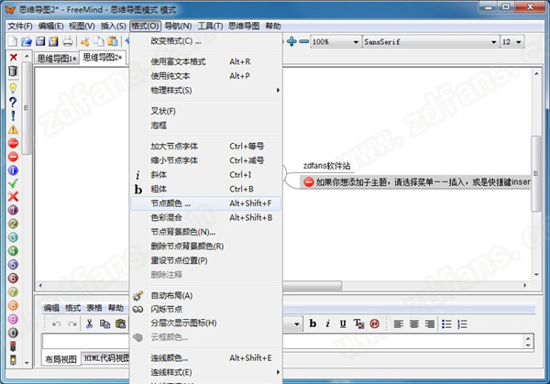Select the priority 5 number icon

(x=13, y=265)
